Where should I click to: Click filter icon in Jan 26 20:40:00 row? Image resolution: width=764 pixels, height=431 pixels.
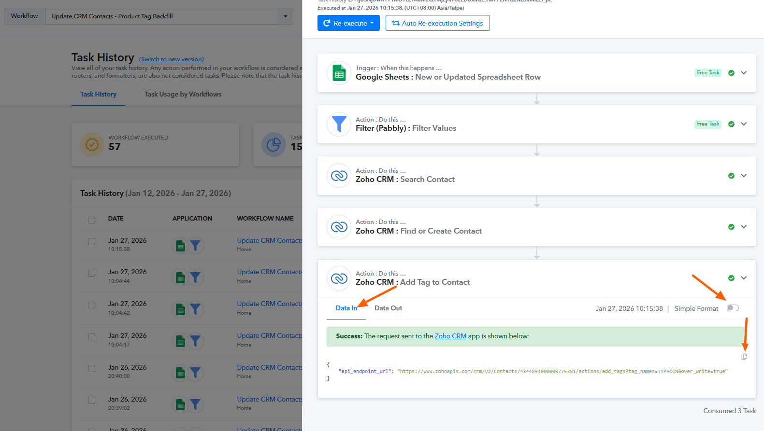[x=195, y=373]
